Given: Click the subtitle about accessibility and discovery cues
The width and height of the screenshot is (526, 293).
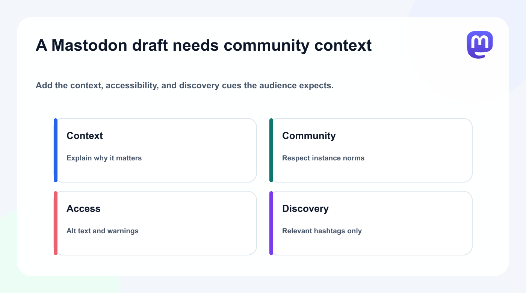Looking at the screenshot, I should pos(184,86).
